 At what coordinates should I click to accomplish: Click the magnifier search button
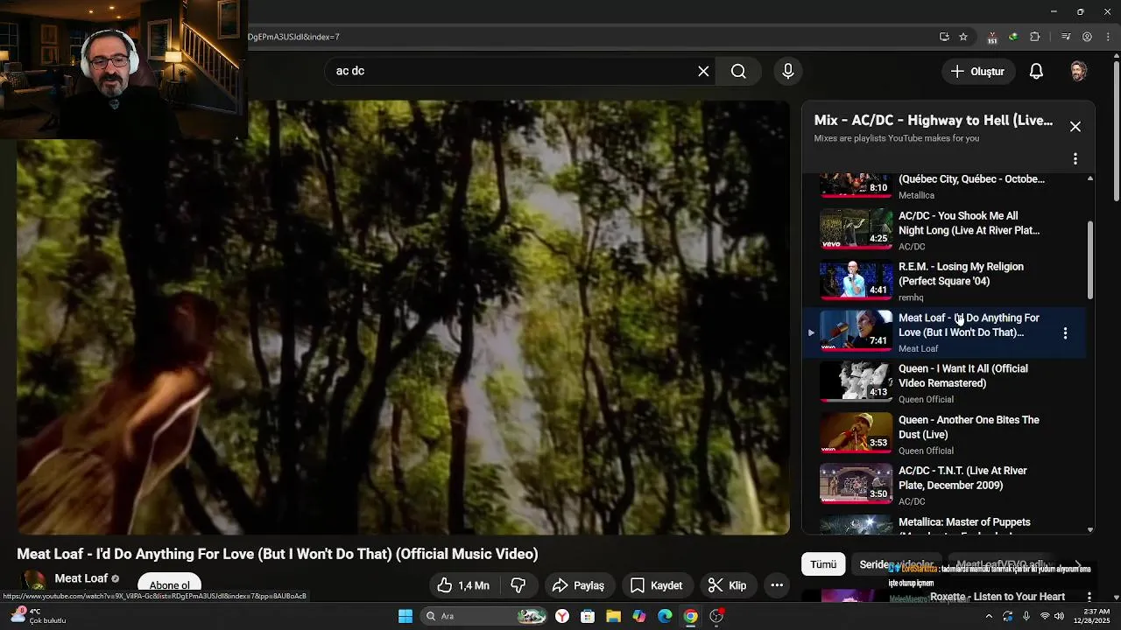pos(738,72)
